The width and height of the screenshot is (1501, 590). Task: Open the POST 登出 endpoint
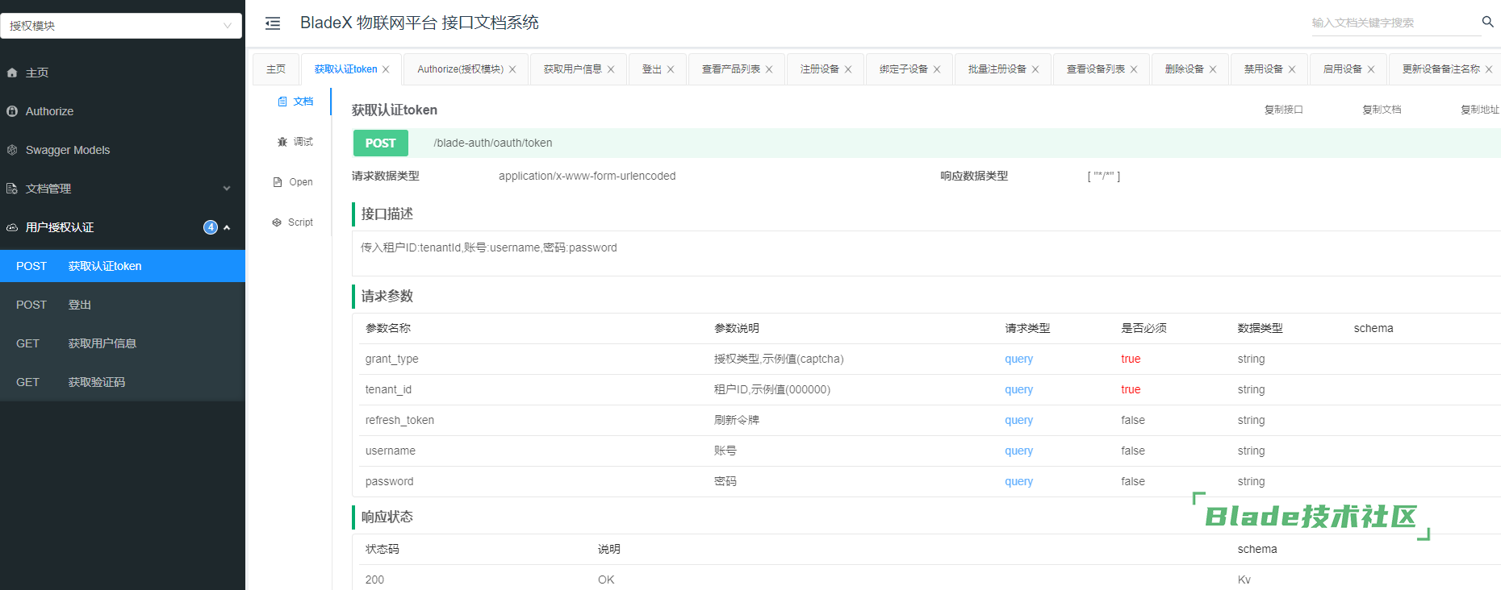[79, 305]
